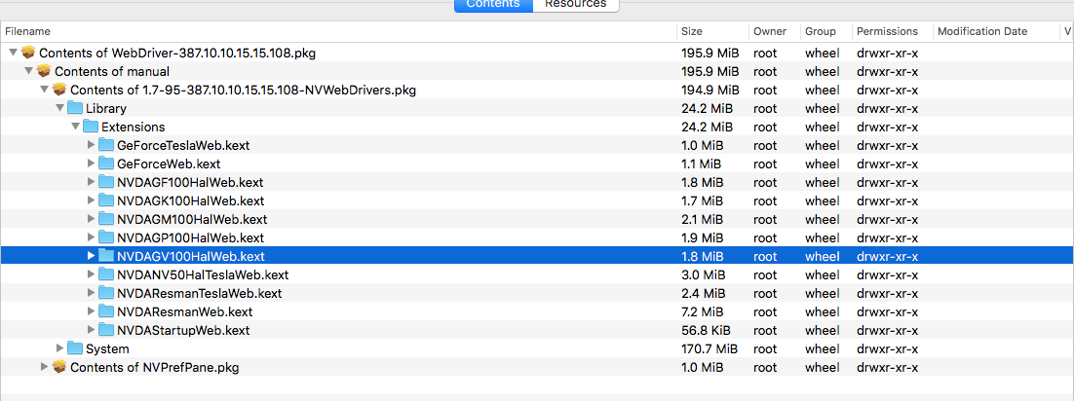Click the 3.0 MiB size value
1074x401 pixels.
coord(703,275)
